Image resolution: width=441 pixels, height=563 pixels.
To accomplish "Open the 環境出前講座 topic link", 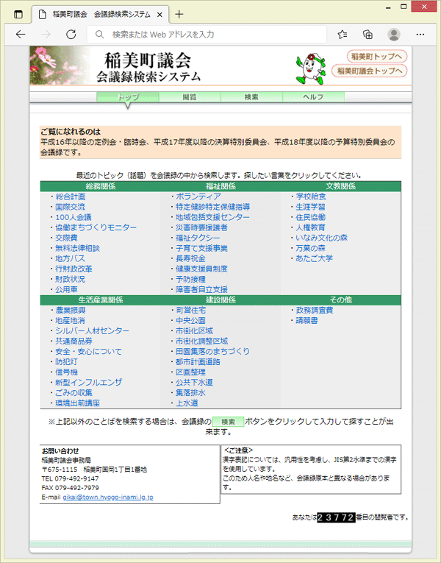I will (77, 403).
